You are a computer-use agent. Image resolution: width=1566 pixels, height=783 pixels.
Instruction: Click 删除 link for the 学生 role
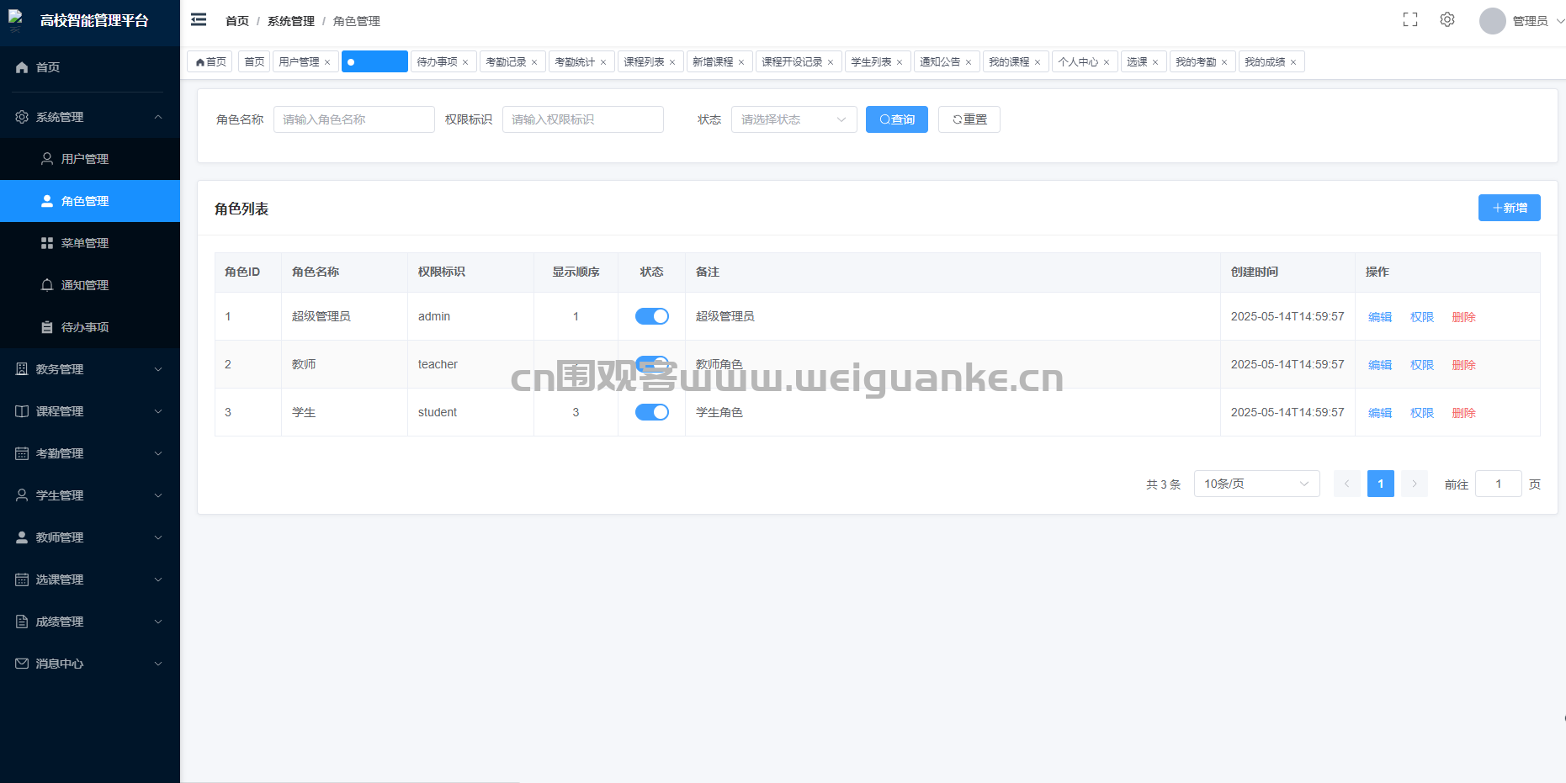tap(1463, 413)
